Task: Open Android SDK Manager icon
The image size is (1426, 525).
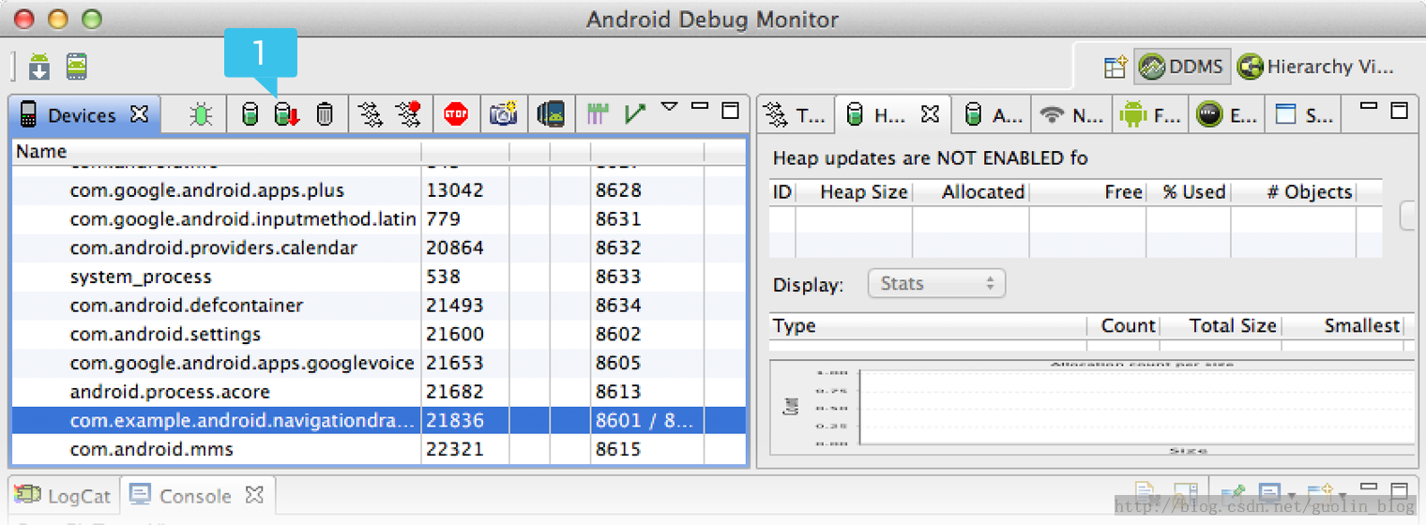Action: (39, 67)
